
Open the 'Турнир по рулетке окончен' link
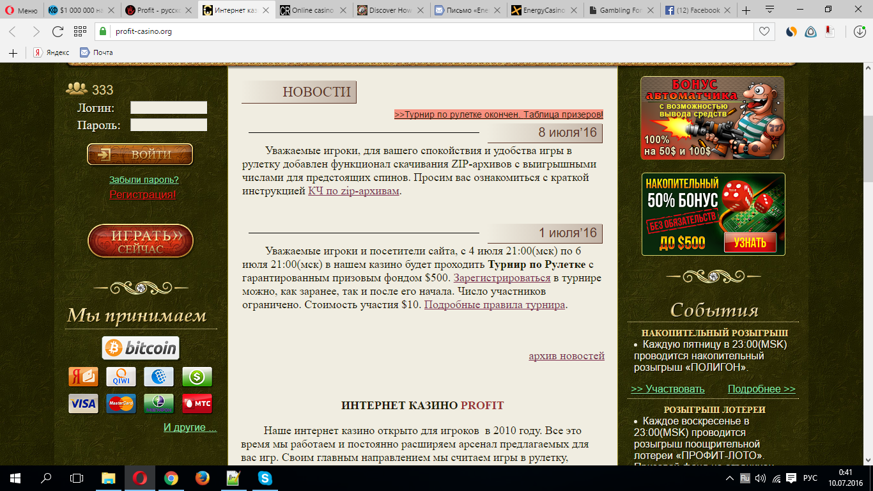point(498,114)
